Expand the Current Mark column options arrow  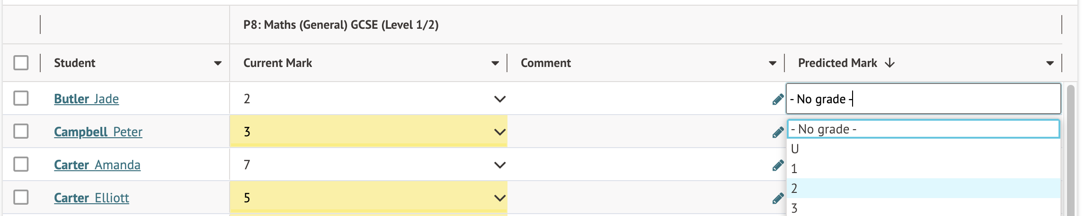tap(495, 63)
